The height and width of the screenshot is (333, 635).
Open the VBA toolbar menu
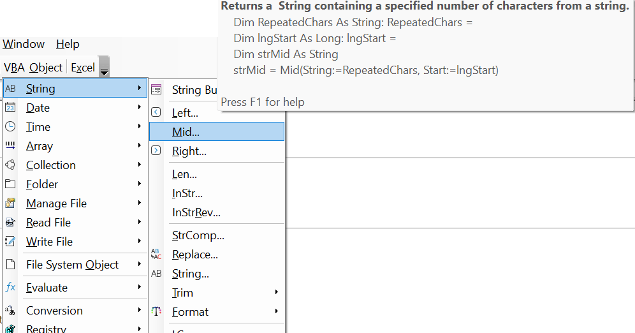pyautogui.click(x=15, y=67)
